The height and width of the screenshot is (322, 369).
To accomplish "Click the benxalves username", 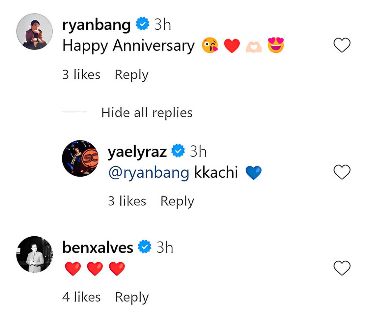I will click(x=98, y=248).
